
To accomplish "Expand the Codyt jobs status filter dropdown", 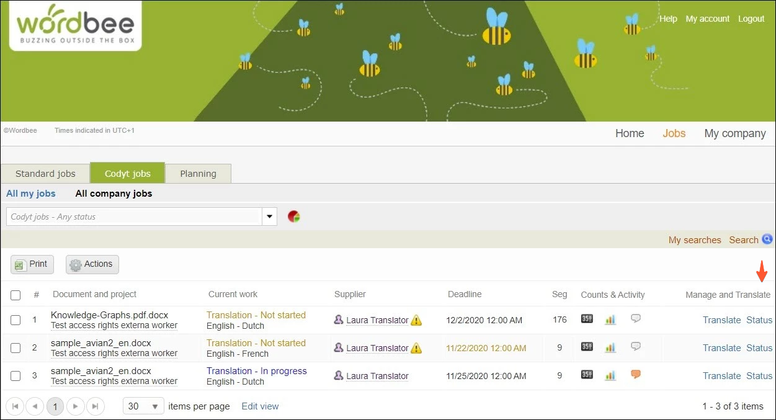I will click(270, 217).
